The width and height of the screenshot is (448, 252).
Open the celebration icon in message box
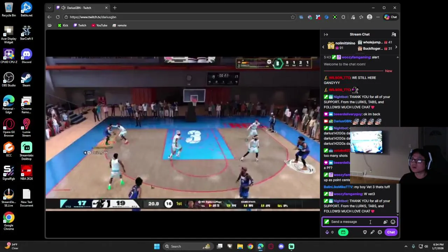pyautogui.click(x=385, y=222)
